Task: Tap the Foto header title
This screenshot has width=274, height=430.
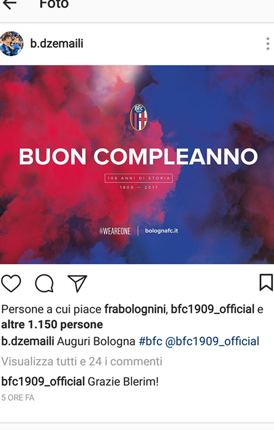Action: [x=54, y=4]
